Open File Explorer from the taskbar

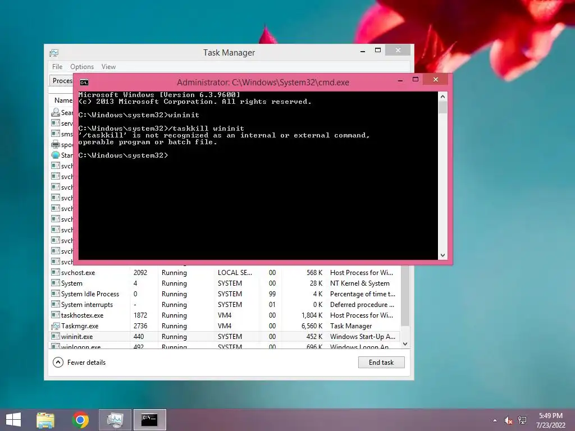pyautogui.click(x=45, y=420)
